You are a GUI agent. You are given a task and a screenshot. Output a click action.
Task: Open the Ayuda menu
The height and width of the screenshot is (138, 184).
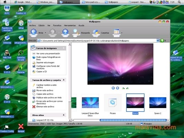[x=81, y=26]
